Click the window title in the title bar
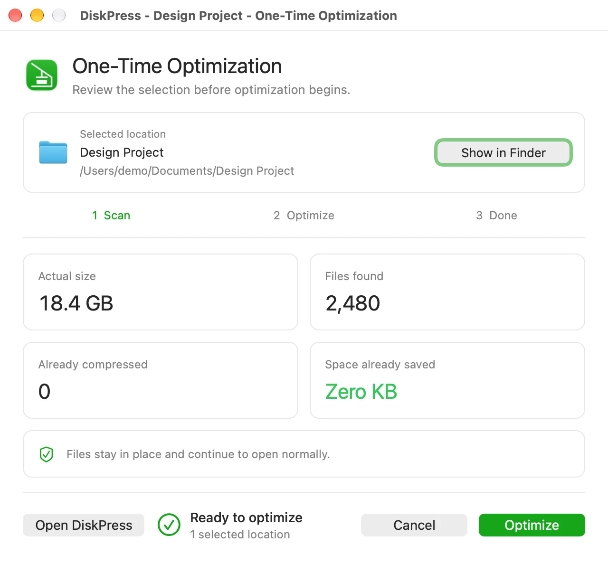 tap(238, 16)
